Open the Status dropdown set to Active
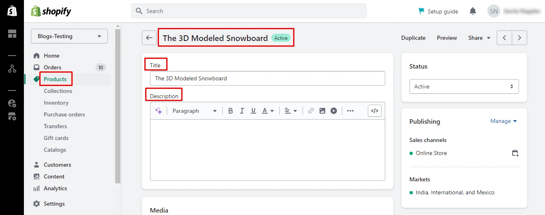Screen dimensions: 545x215 click(x=464, y=86)
